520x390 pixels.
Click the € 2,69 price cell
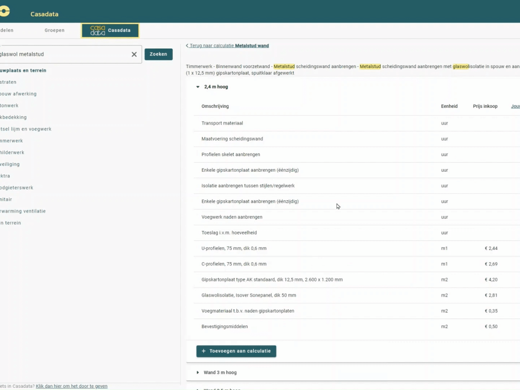coord(491,264)
